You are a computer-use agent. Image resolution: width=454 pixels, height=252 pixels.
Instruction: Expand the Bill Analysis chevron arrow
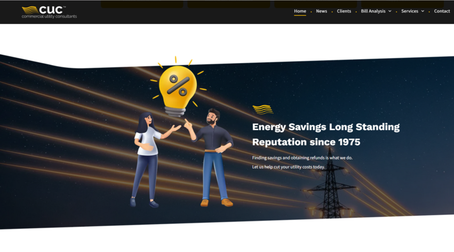coord(390,11)
